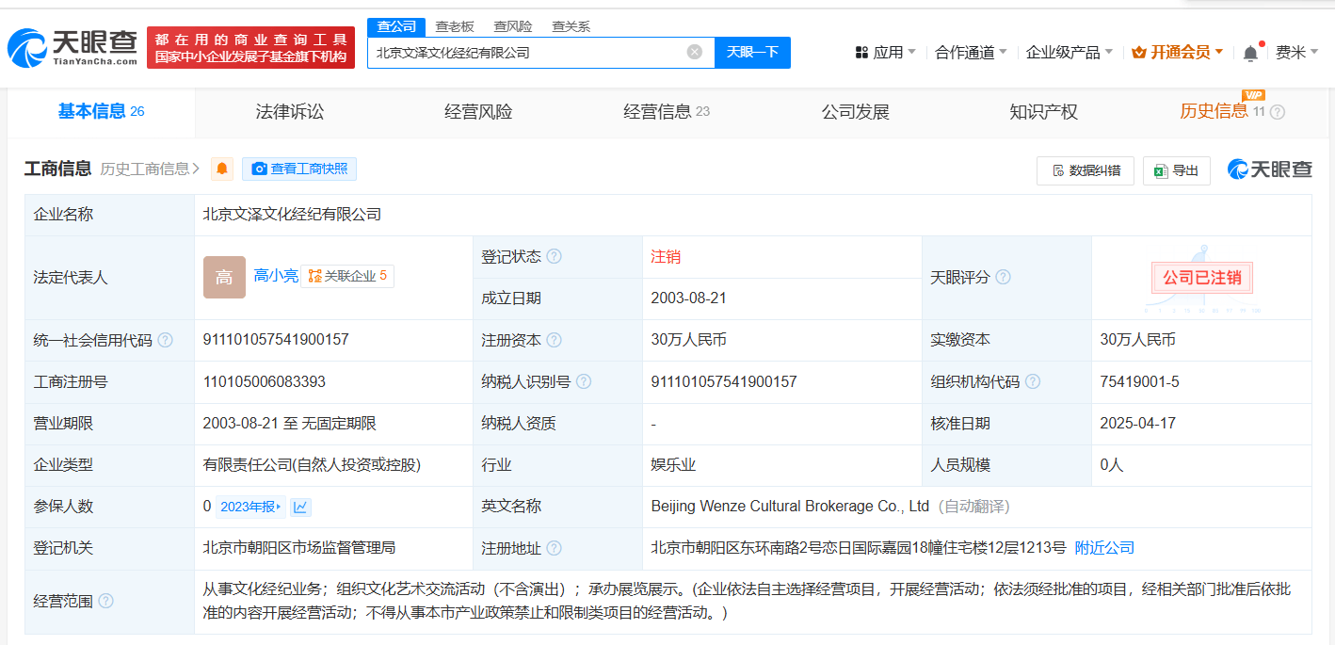Screen dimensions: 1335x645
Task: Click the organization code 75419001-5
Action: click(x=1140, y=381)
